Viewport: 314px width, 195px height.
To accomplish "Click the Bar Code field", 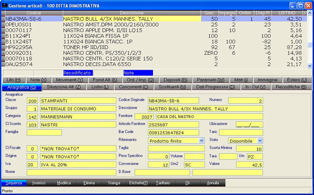I will [x=173, y=133].
